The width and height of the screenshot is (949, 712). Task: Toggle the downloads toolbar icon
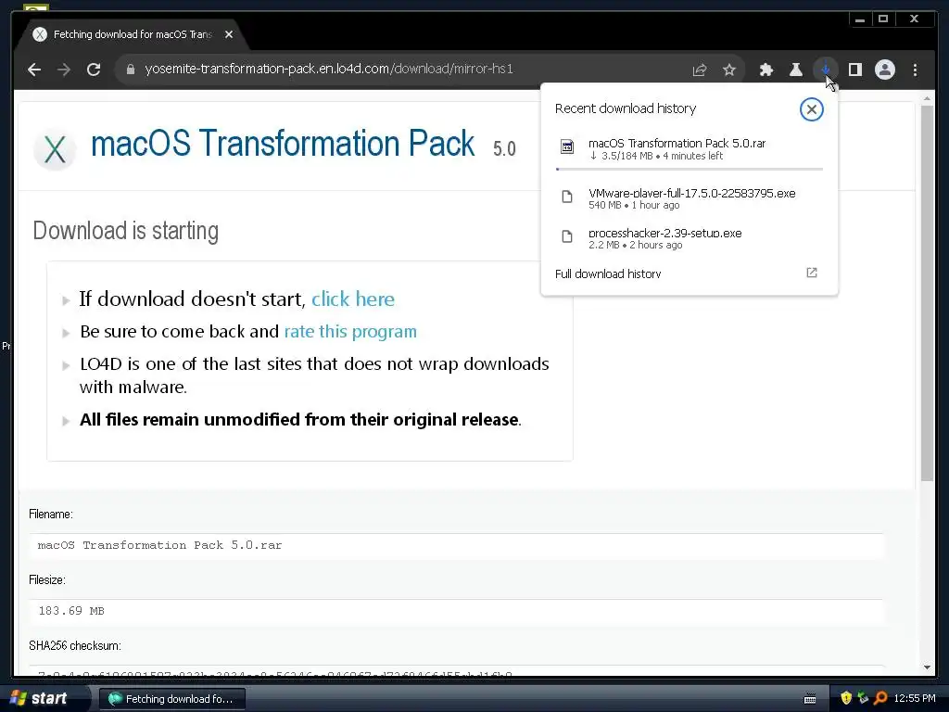(826, 70)
